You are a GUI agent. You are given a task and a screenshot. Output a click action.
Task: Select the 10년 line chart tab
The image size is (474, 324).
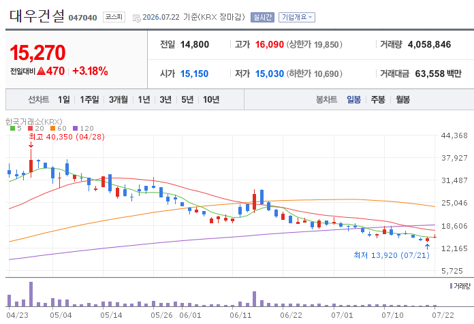click(x=211, y=99)
